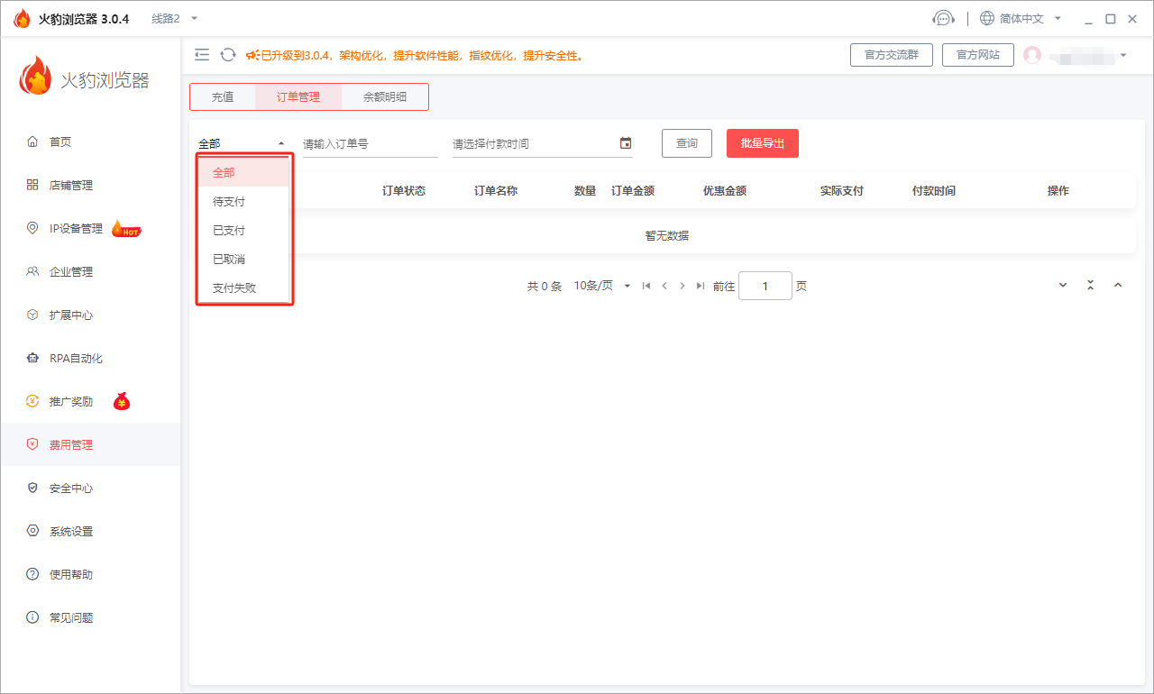Click the next page arrow
Viewport: 1154px width, 694px height.
(x=682, y=286)
